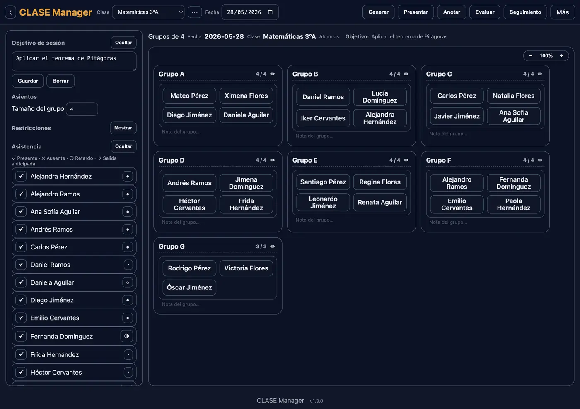Viewport: 580px width, 409px height.
Task: Open calendar picker icon in Fecha field
Action: (270, 12)
